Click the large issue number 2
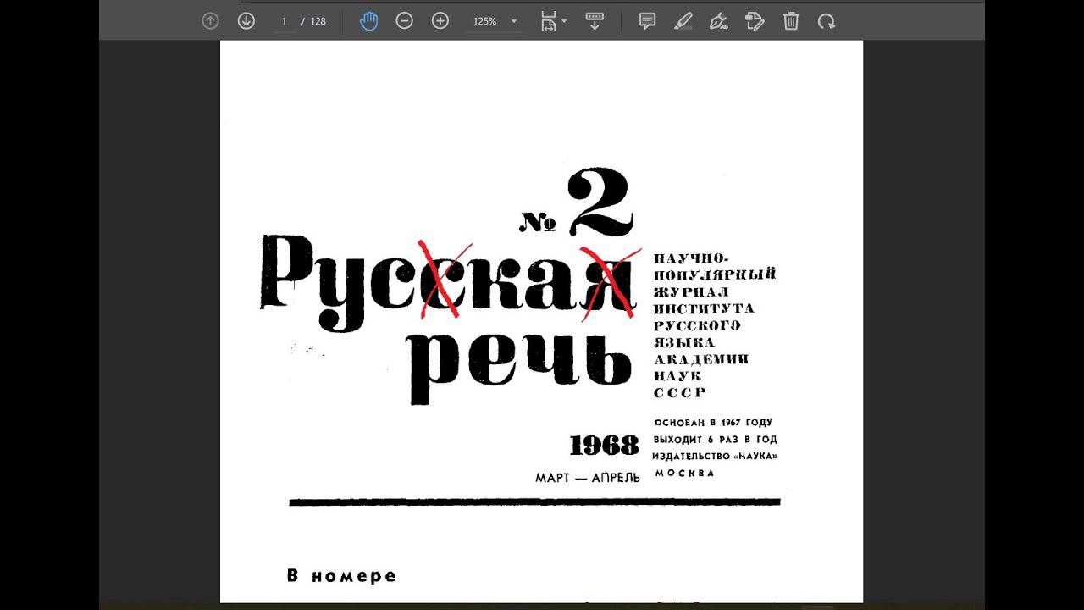Screen dimensions: 1084x610 pos(601,202)
